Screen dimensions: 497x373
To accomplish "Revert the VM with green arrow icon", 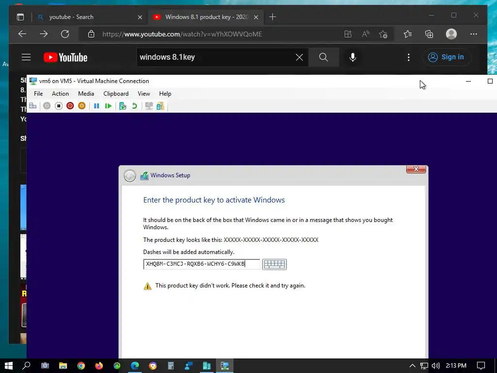I will [134, 106].
